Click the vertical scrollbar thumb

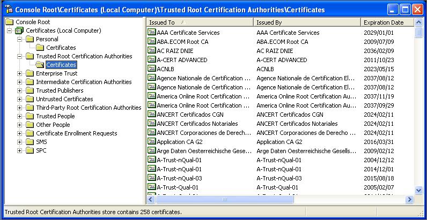pos(419,33)
